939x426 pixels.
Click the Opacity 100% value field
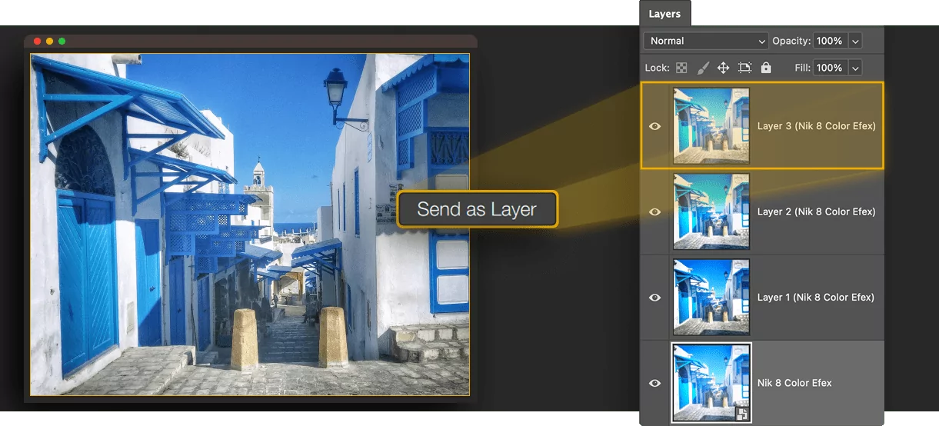tap(830, 41)
